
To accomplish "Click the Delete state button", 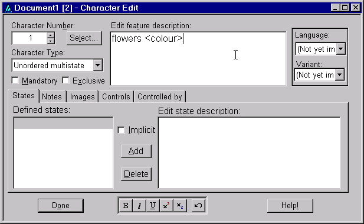I will point(136,174).
